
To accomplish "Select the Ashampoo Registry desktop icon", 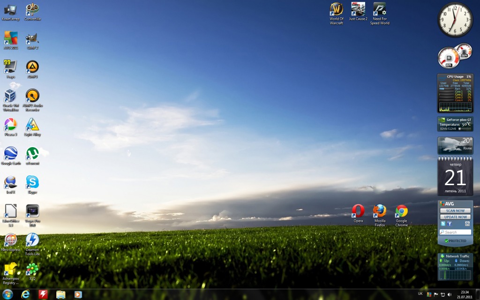I will click(x=10, y=273).
